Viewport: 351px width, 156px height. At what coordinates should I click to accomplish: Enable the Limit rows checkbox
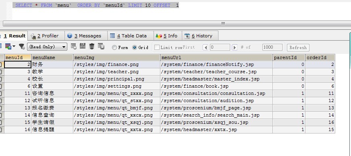157,47
